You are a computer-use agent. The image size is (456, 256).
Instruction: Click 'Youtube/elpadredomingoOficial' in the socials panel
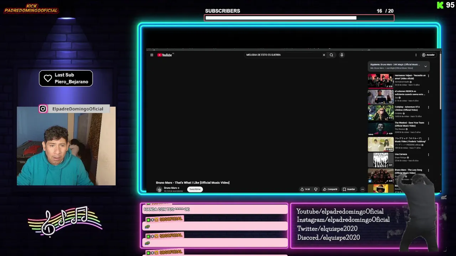(340, 211)
